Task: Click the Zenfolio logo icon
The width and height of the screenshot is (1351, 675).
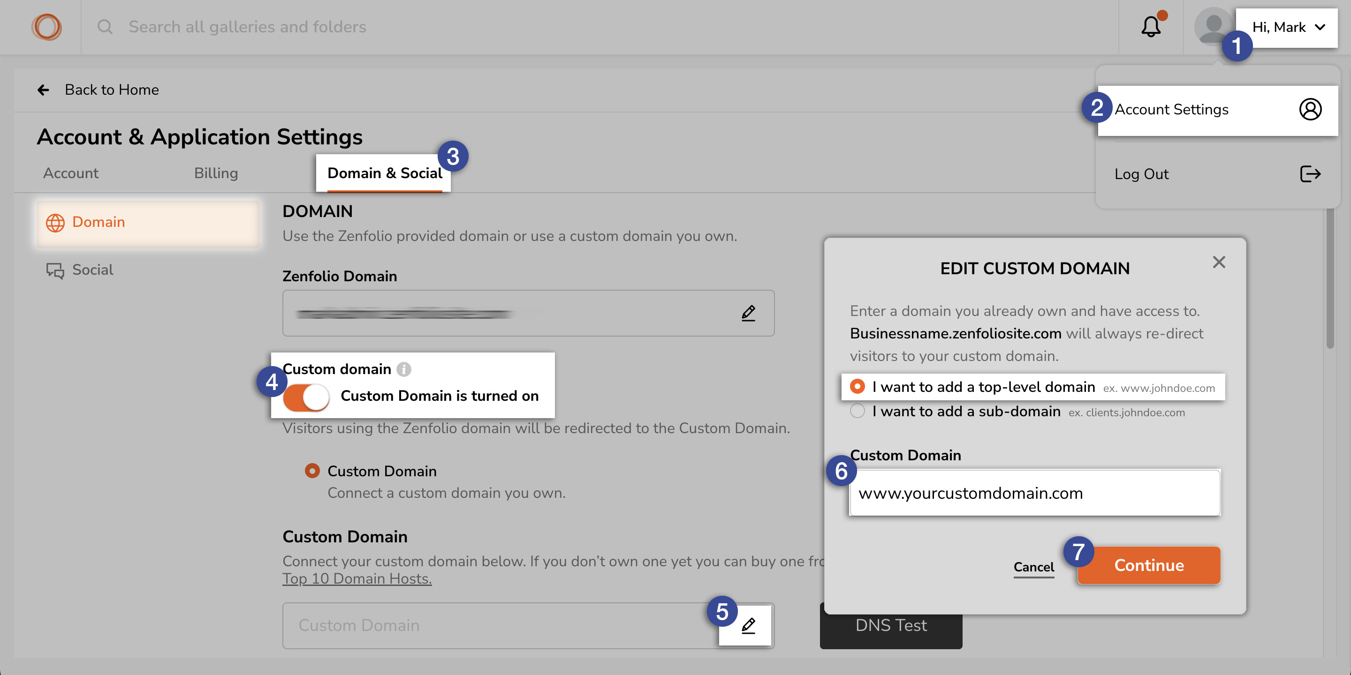Action: tap(47, 27)
